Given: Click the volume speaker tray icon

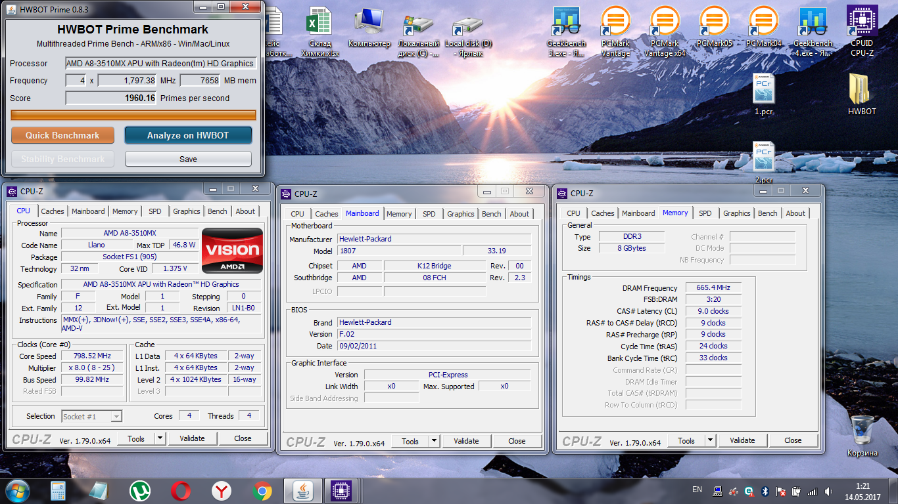Looking at the screenshot, I should pyautogui.click(x=828, y=491).
